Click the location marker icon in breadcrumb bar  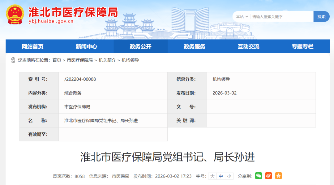13,60
